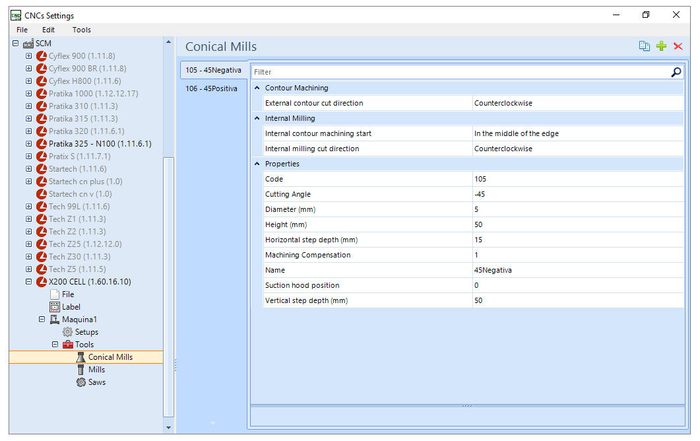Collapse the Maquina1 node

coord(42,320)
